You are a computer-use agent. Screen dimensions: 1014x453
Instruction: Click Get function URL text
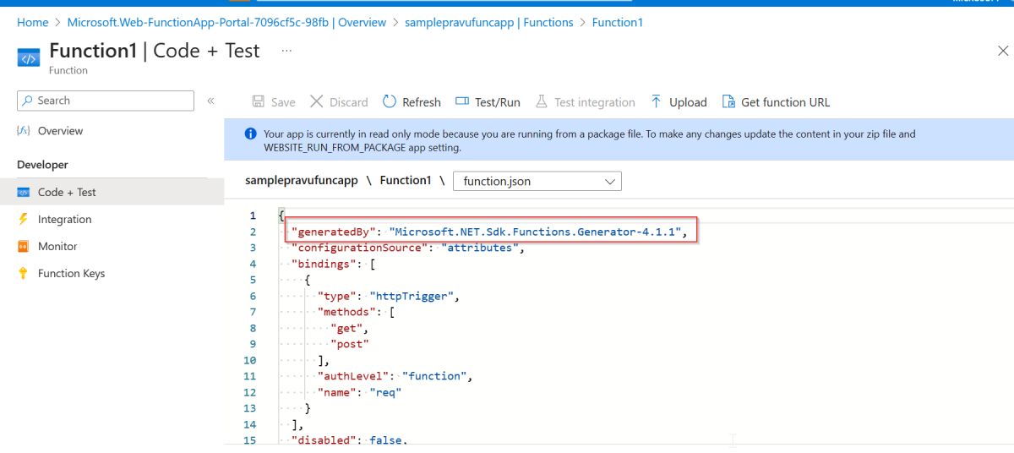click(x=786, y=102)
